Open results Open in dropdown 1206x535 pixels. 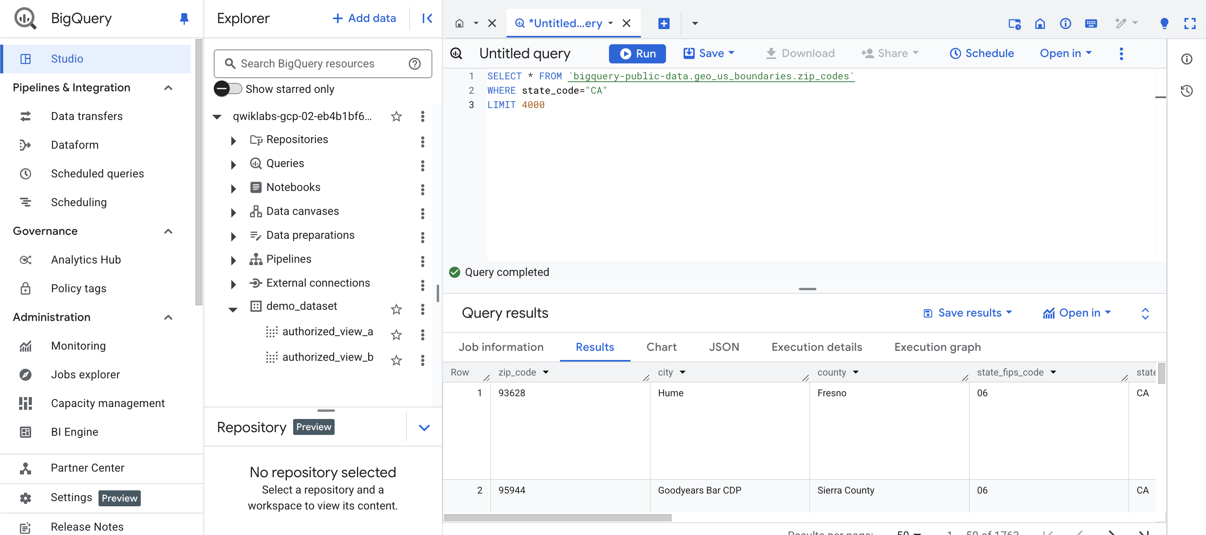[1076, 313]
